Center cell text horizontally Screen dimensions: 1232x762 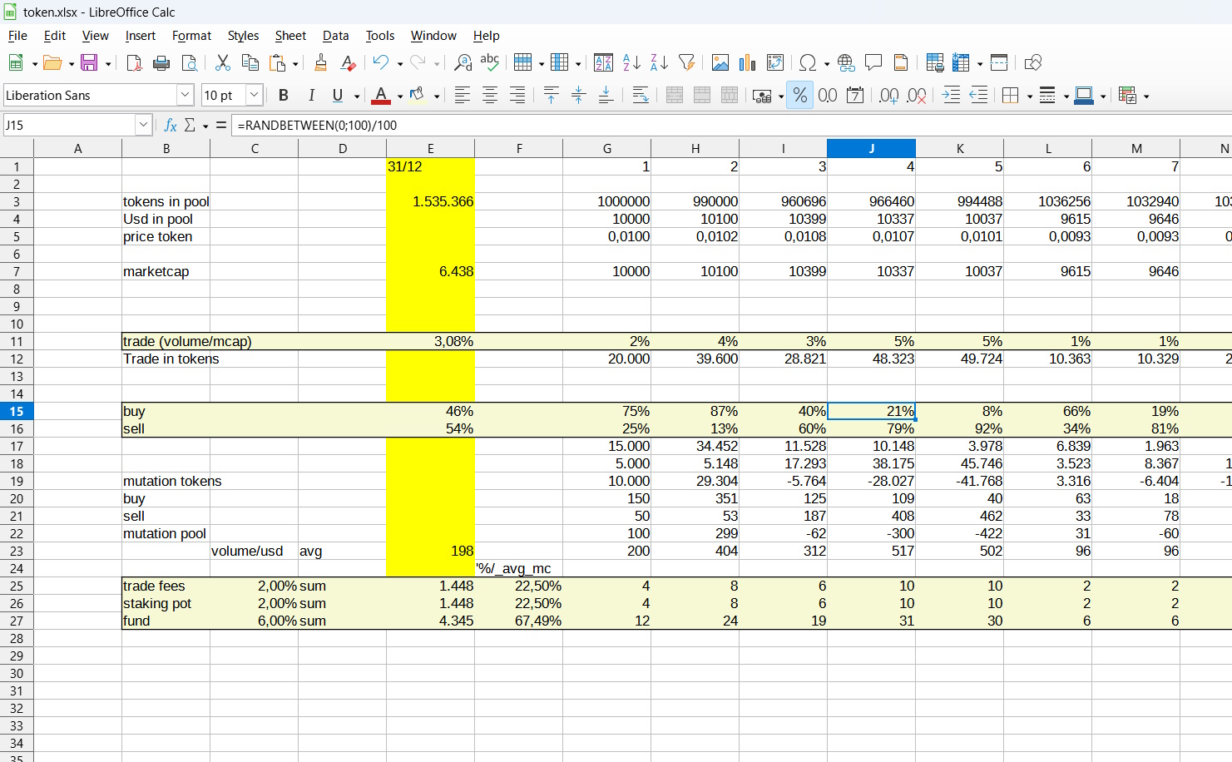490,96
